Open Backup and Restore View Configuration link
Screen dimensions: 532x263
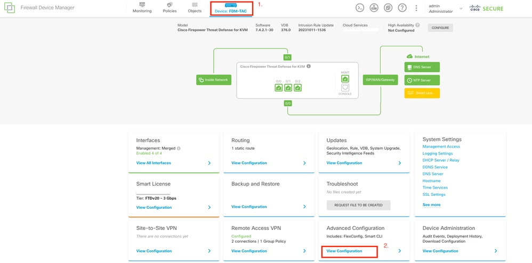click(x=249, y=207)
